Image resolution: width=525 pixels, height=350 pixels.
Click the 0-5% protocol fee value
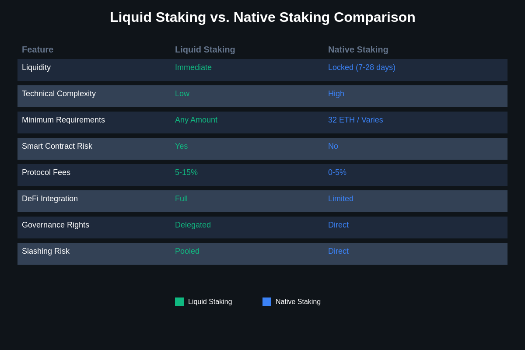[337, 172]
